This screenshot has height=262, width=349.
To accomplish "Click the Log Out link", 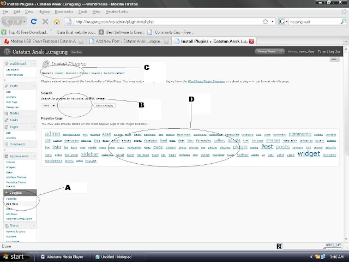I will point(334,52).
